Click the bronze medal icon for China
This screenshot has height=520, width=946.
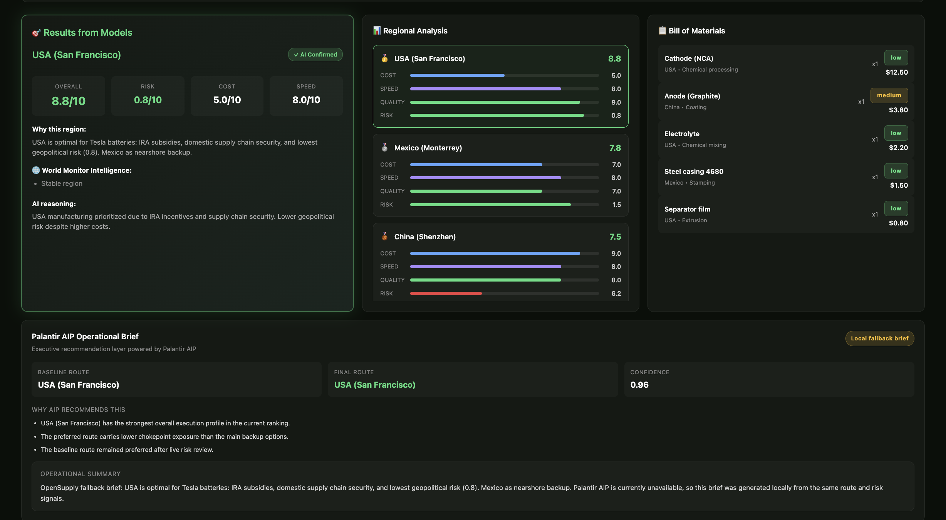tap(384, 237)
